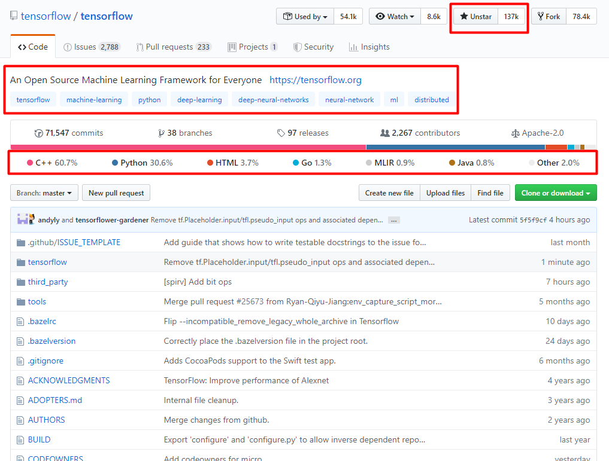Image resolution: width=609 pixels, height=461 pixels.
Task: Open the ADOPTERS.md file link
Action: point(54,400)
